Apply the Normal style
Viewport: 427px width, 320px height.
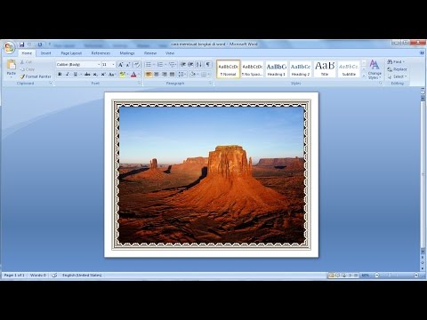click(229, 69)
